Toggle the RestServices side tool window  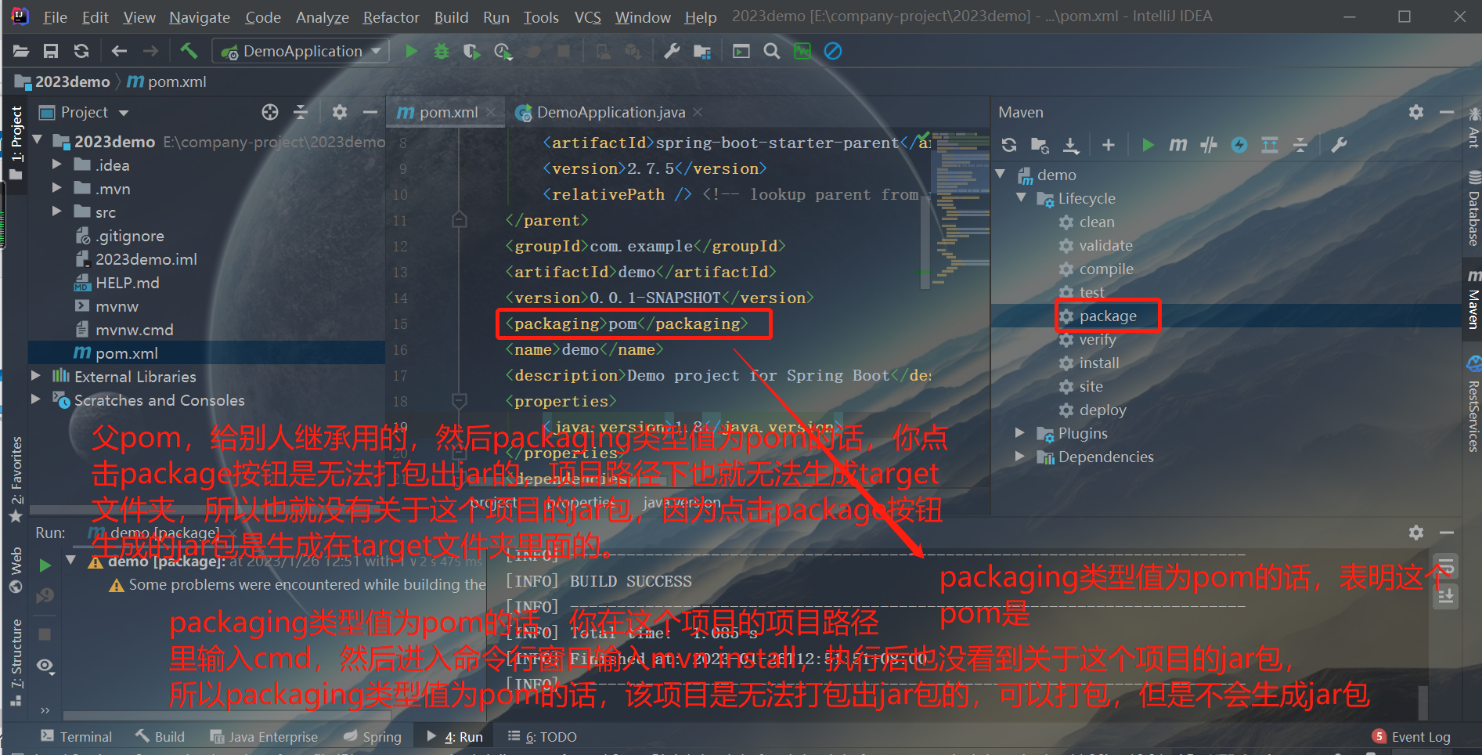click(x=1473, y=404)
